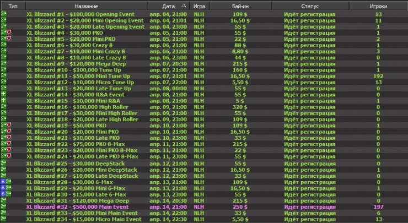Click the red knockout shield icon on XL Blizzard #19

(9, 125)
